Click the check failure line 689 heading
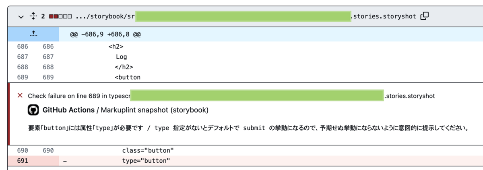The height and width of the screenshot is (170, 483). pyautogui.click(x=78, y=96)
